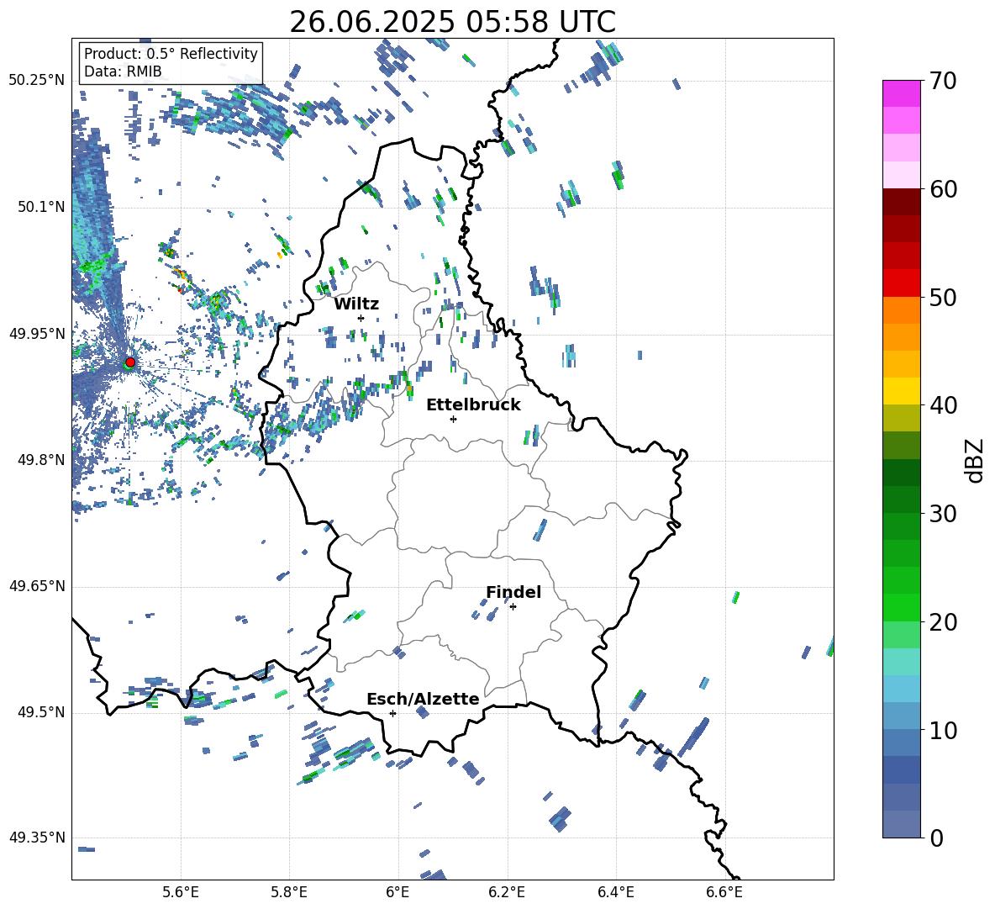Click the red radar site marker
This screenshot has width=995, height=909.
pyautogui.click(x=130, y=362)
